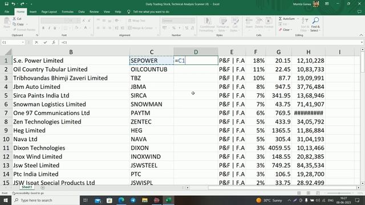This screenshot has height=205, width=365.
Task: Click the Paste clipboard icon
Action: [7, 22]
